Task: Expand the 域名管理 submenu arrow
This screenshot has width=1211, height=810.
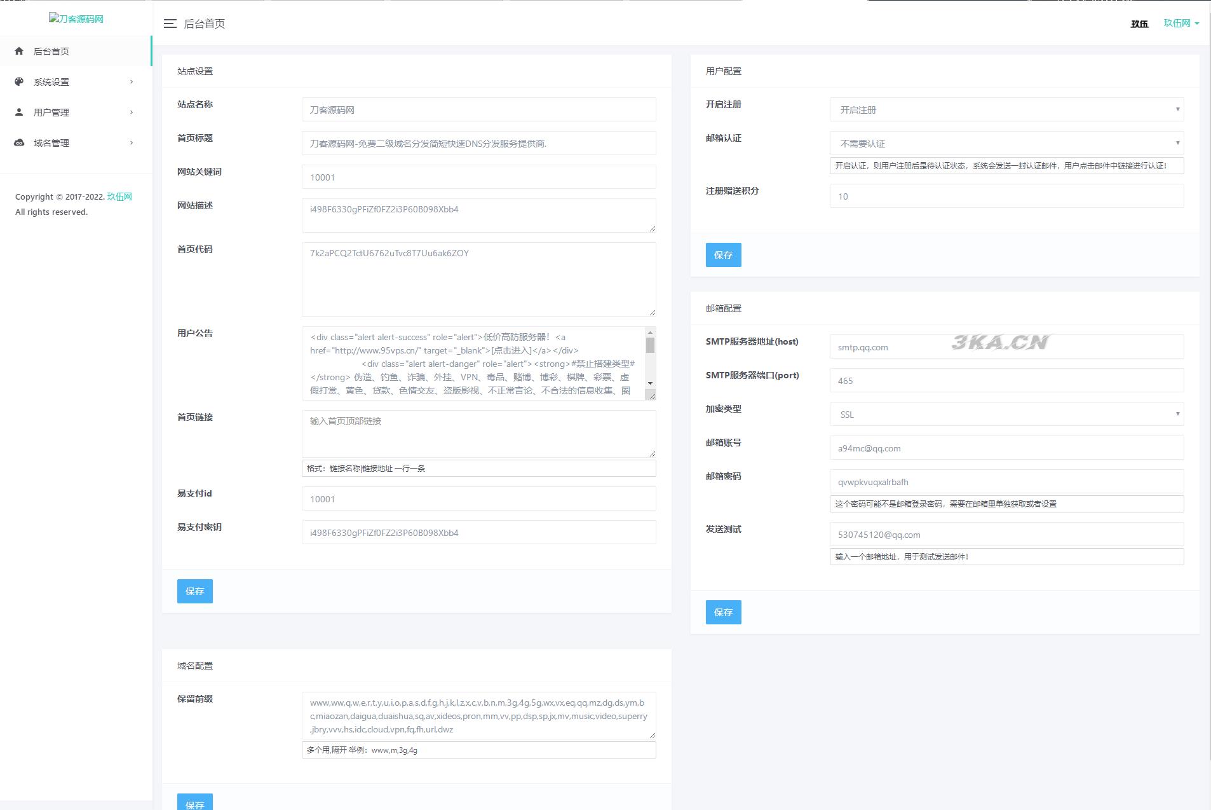Action: tap(132, 142)
